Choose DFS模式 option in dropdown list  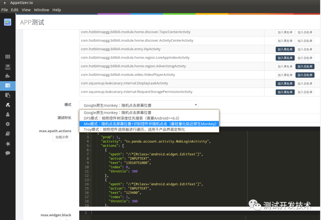149,118
